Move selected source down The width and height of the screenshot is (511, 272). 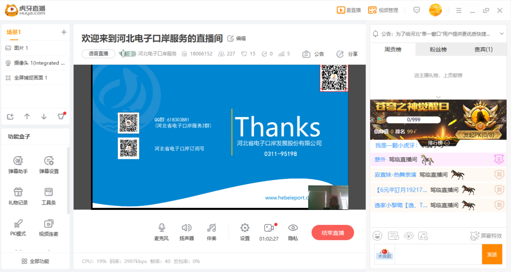pyautogui.click(x=44, y=116)
